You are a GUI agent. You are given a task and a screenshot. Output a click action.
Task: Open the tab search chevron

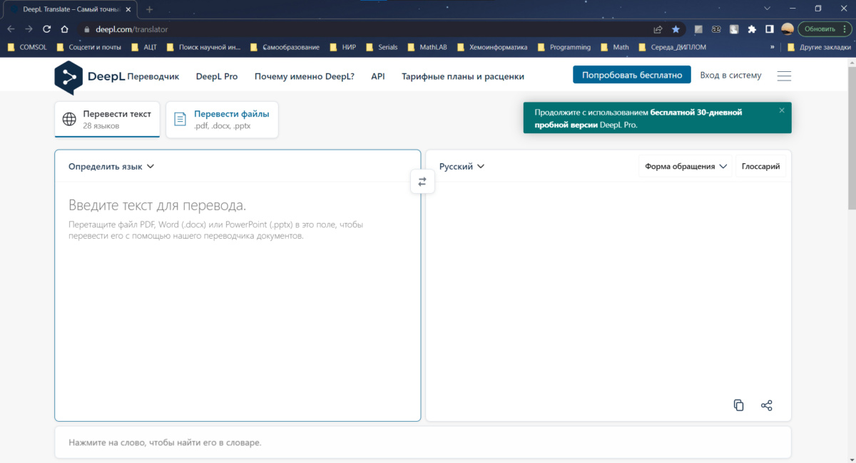768,9
